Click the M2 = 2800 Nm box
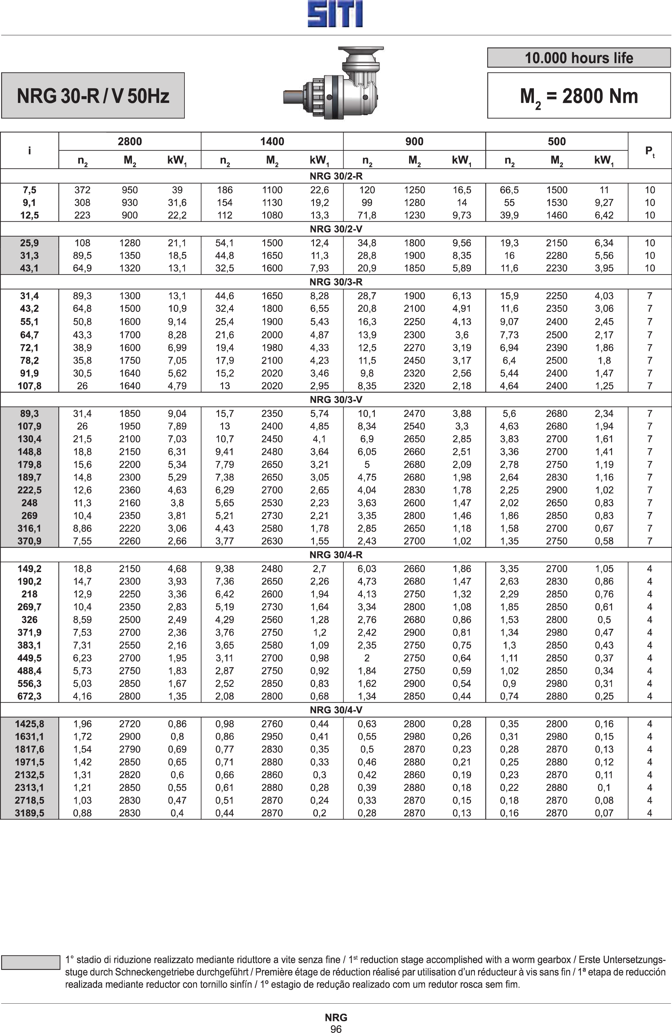This screenshot has width=672, height=1033. click(579, 96)
